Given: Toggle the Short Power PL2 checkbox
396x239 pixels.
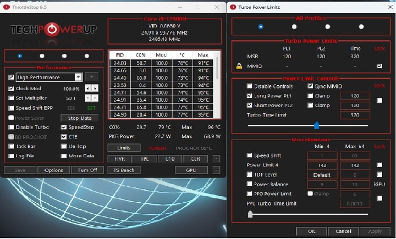Looking at the screenshot, I should (249, 105).
